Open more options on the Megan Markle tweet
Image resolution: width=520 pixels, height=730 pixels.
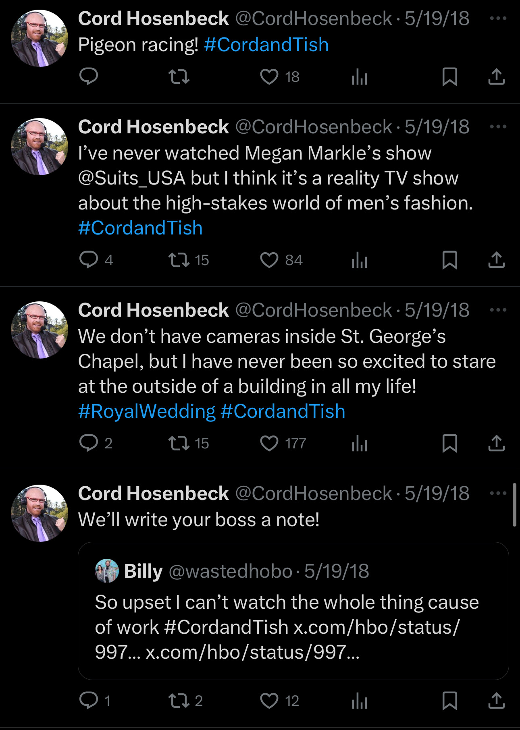[x=498, y=127]
